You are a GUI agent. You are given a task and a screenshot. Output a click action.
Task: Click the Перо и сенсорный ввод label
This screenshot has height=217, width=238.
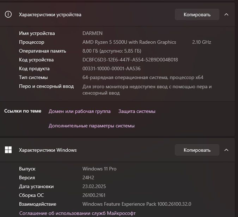46,86
